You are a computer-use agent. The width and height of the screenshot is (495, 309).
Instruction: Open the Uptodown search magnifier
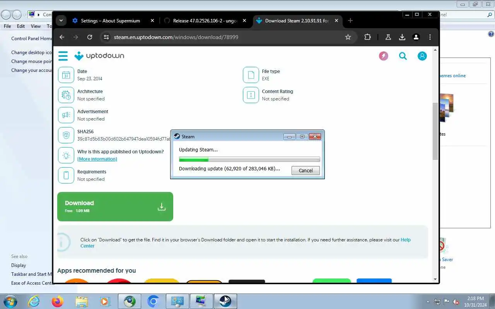pyautogui.click(x=403, y=56)
